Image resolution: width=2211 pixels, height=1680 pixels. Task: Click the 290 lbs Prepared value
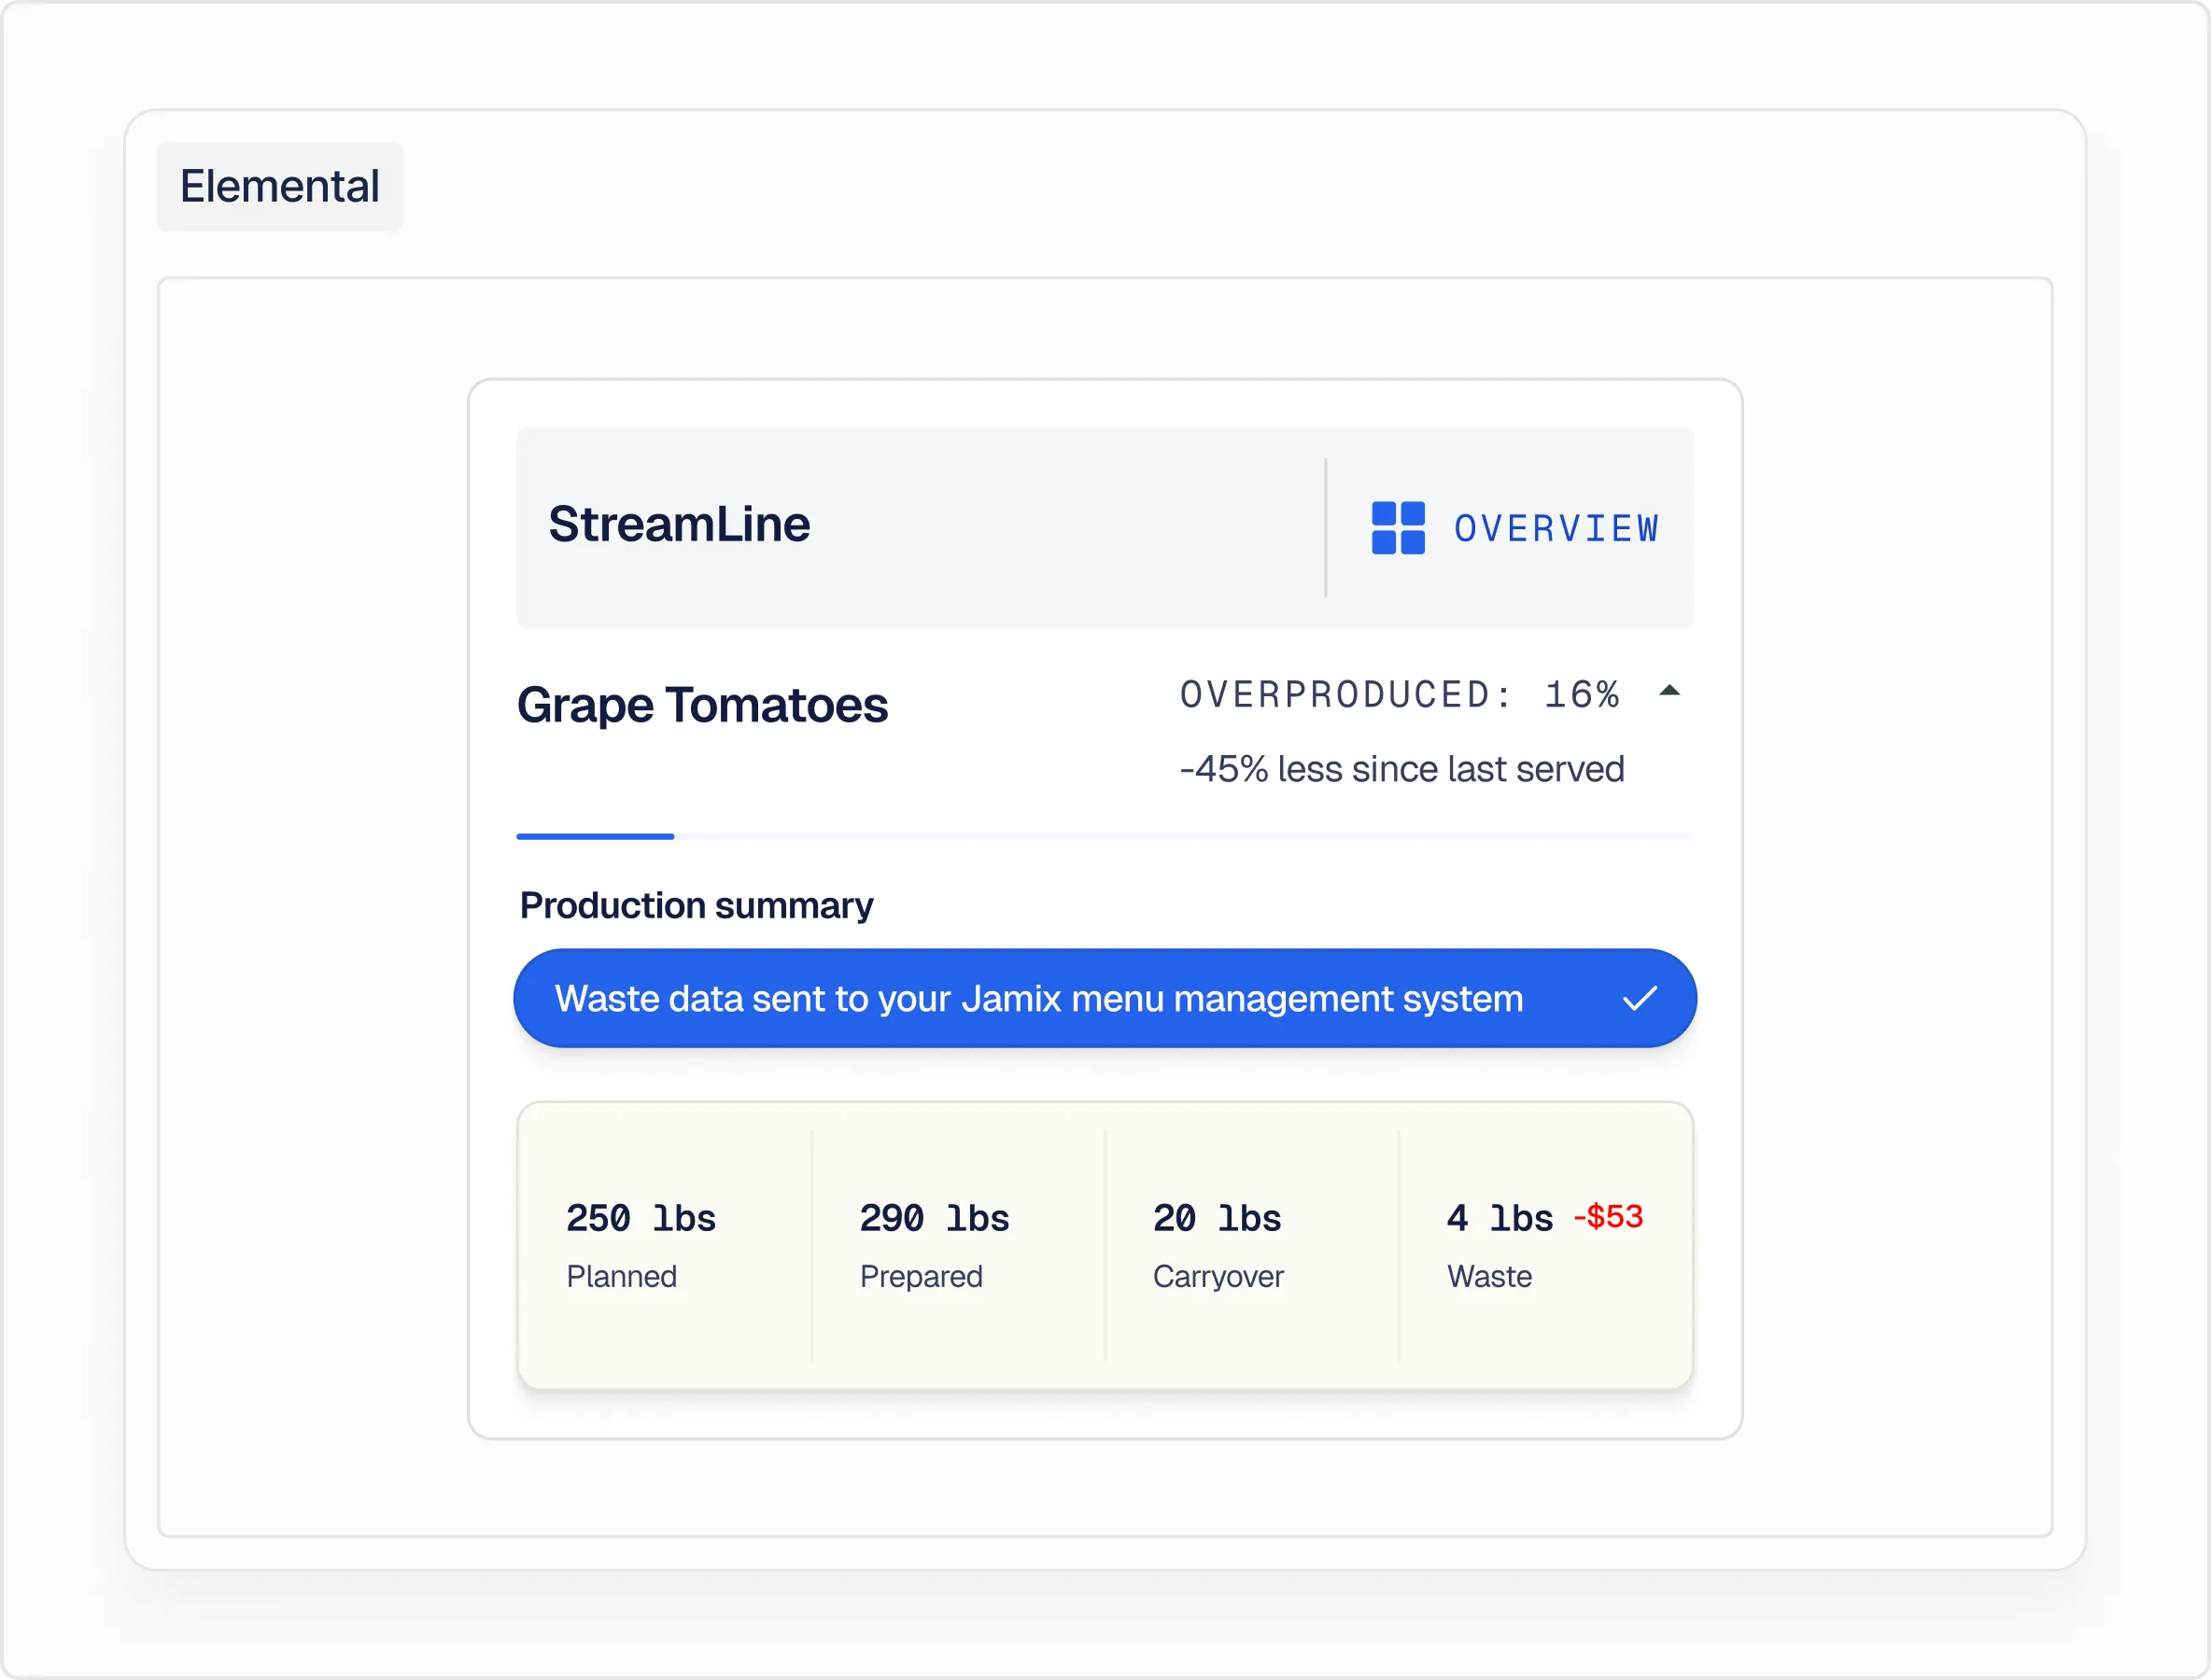pos(935,1218)
